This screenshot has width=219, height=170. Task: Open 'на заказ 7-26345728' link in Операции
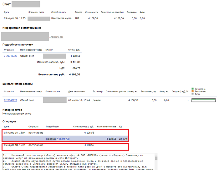point(63,139)
